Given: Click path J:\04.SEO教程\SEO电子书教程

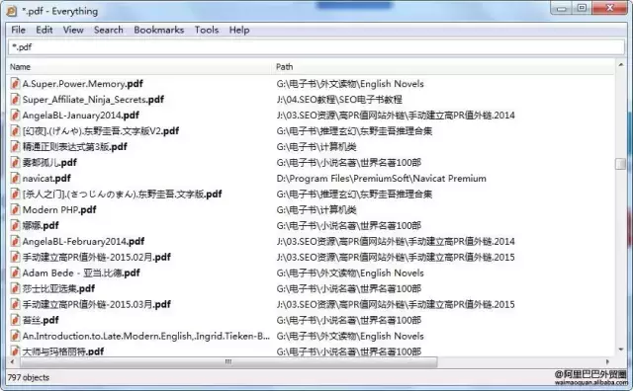Looking at the screenshot, I should click(x=339, y=99).
